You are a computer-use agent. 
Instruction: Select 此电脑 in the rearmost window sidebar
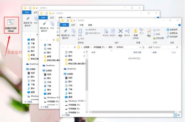[x=31, y=69]
